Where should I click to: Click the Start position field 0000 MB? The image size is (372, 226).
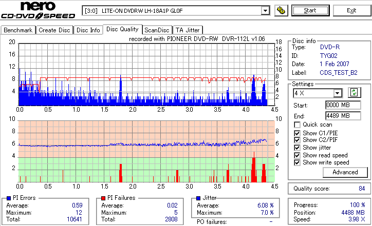click(343, 105)
